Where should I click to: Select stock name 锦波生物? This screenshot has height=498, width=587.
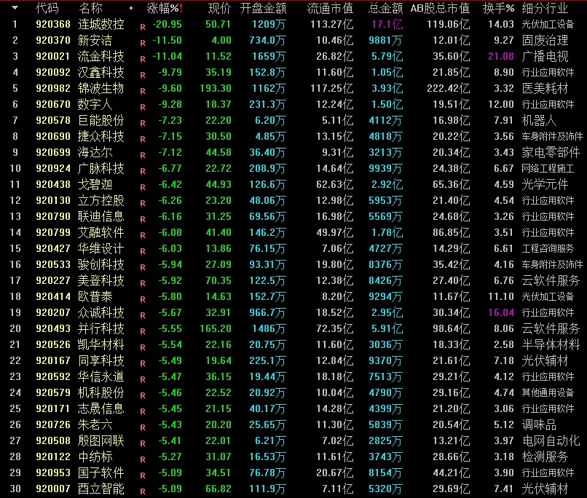[x=101, y=88]
